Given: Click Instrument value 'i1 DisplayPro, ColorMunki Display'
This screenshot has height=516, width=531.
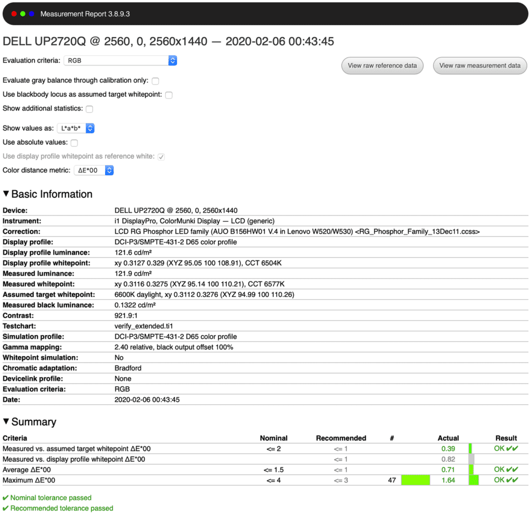Looking at the screenshot, I should point(194,221).
